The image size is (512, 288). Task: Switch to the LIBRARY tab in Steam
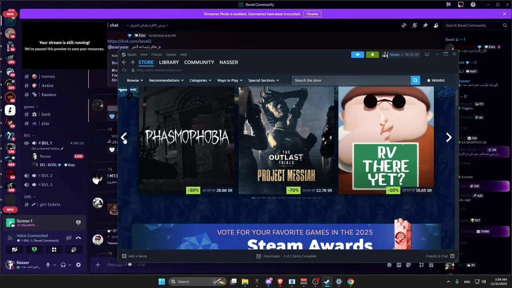(x=169, y=62)
